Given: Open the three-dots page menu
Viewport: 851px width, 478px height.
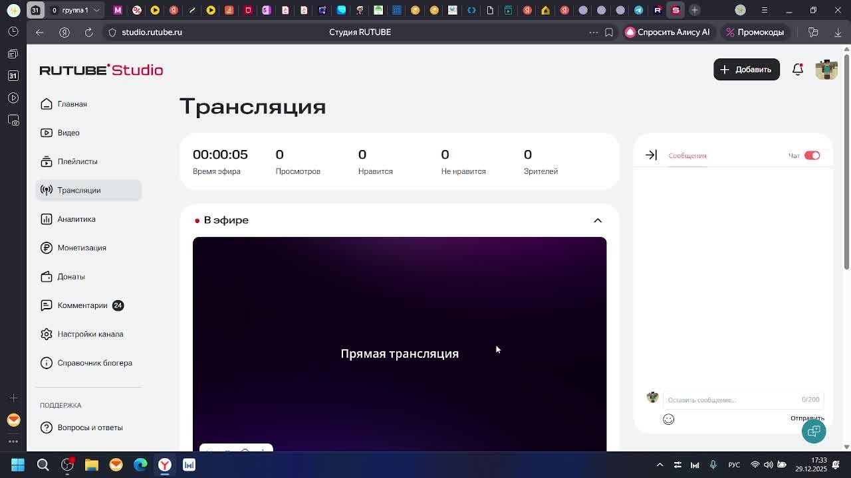Looking at the screenshot, I should click(594, 32).
